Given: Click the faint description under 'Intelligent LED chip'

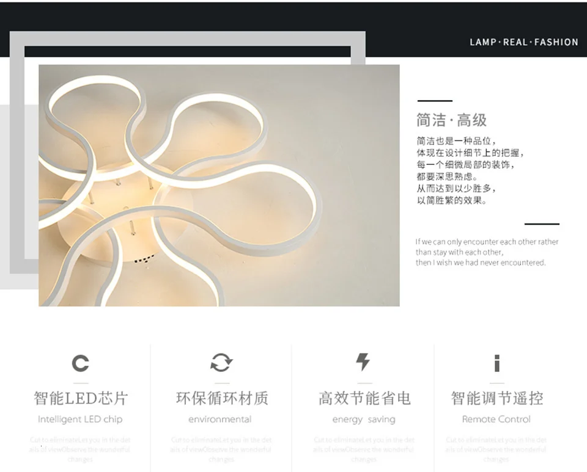Looking at the screenshot, I should click(x=79, y=449).
